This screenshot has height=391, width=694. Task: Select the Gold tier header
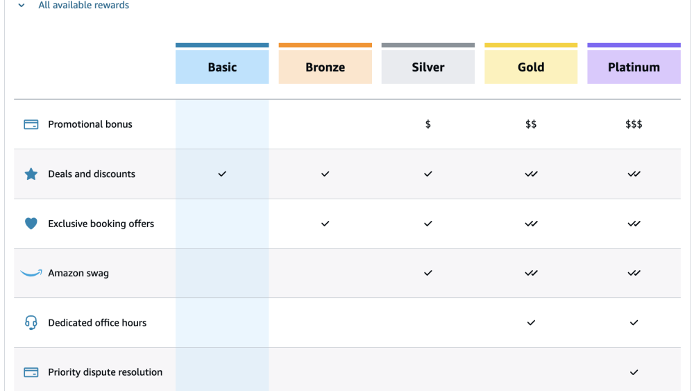(531, 67)
